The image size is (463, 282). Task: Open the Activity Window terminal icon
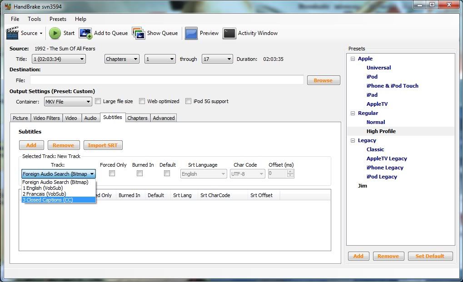click(x=229, y=33)
